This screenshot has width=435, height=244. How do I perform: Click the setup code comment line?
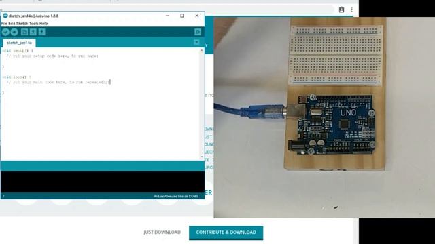pyautogui.click(x=52, y=56)
